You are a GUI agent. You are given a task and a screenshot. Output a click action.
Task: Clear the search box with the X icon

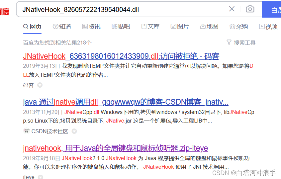[232, 9]
